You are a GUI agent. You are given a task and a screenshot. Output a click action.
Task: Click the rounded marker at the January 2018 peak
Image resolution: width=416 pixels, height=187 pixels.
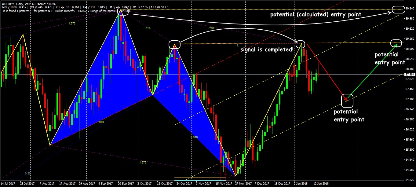pos(300,44)
